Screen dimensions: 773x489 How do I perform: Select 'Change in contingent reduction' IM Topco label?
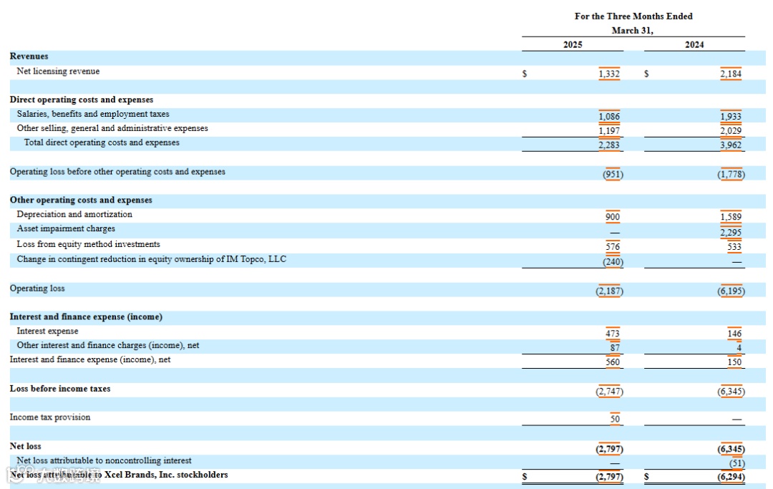151,259
